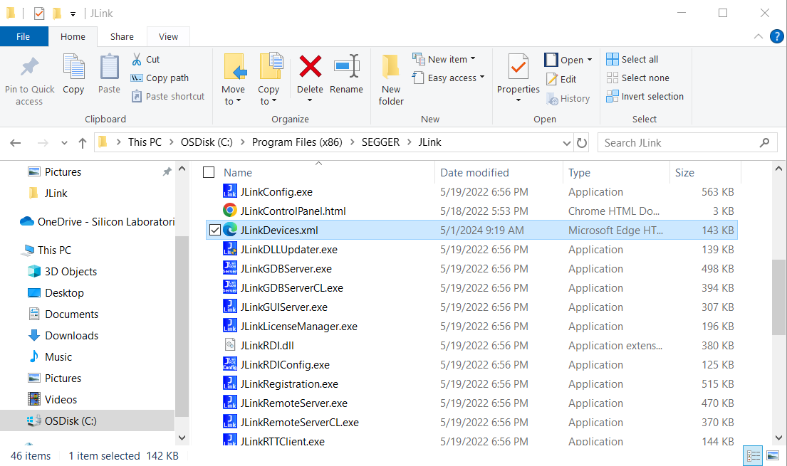Viewport: 787px width, 466px height.
Task: Click the Search JLink field
Action: tap(687, 143)
